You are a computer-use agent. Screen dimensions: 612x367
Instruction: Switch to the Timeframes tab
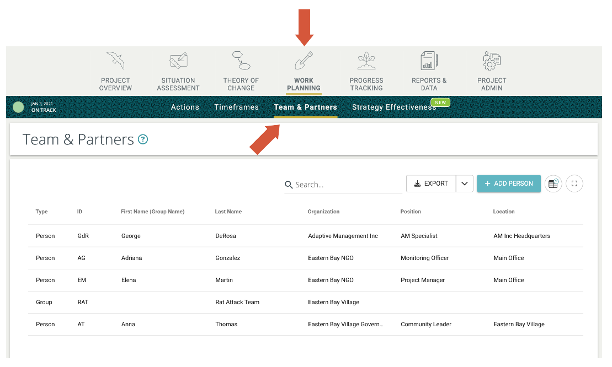(x=236, y=107)
